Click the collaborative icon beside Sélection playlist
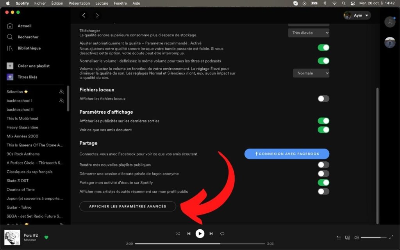This screenshot has height=250, width=400. click(x=61, y=91)
